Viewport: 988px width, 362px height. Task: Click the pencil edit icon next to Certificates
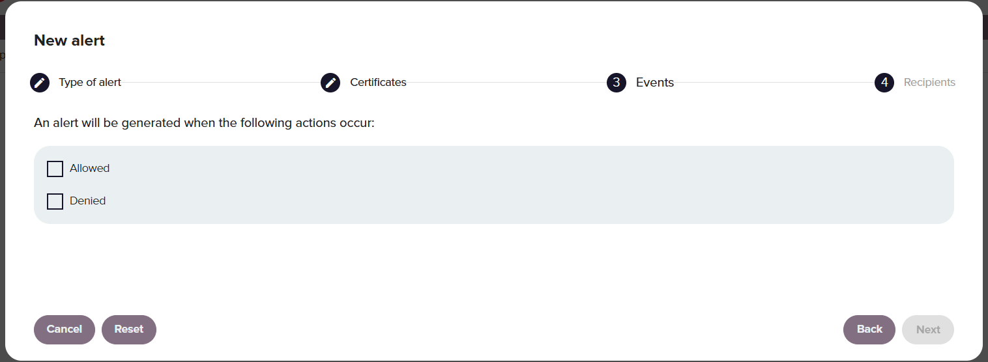330,83
